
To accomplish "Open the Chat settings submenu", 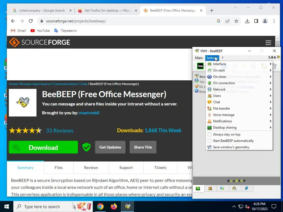I will pos(239,102).
